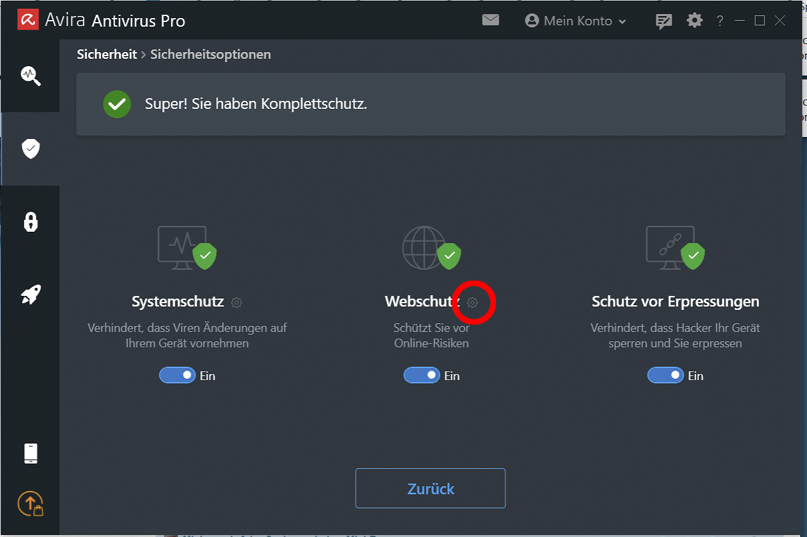Click the Schutz vor Erpressungen heading

tap(676, 301)
